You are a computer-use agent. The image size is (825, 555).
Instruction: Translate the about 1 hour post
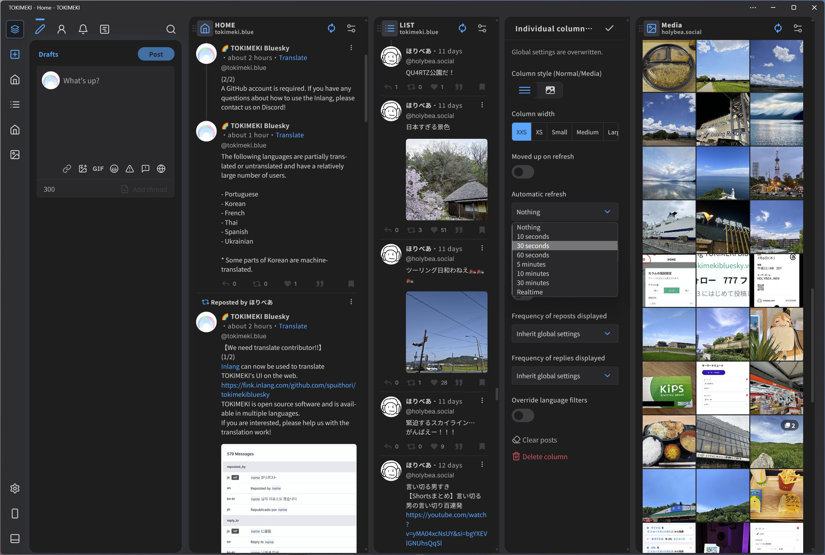[x=290, y=135]
